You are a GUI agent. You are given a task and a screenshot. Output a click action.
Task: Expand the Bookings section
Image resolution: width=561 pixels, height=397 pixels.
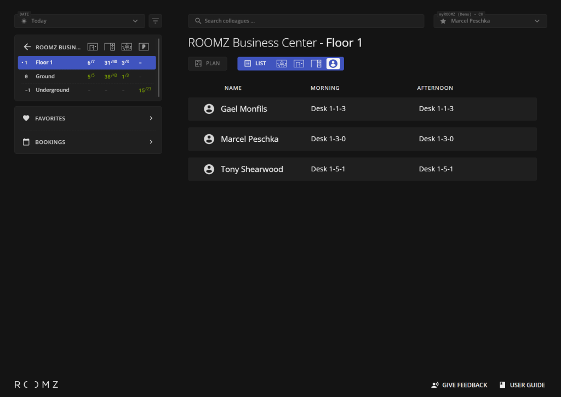pyautogui.click(x=88, y=142)
